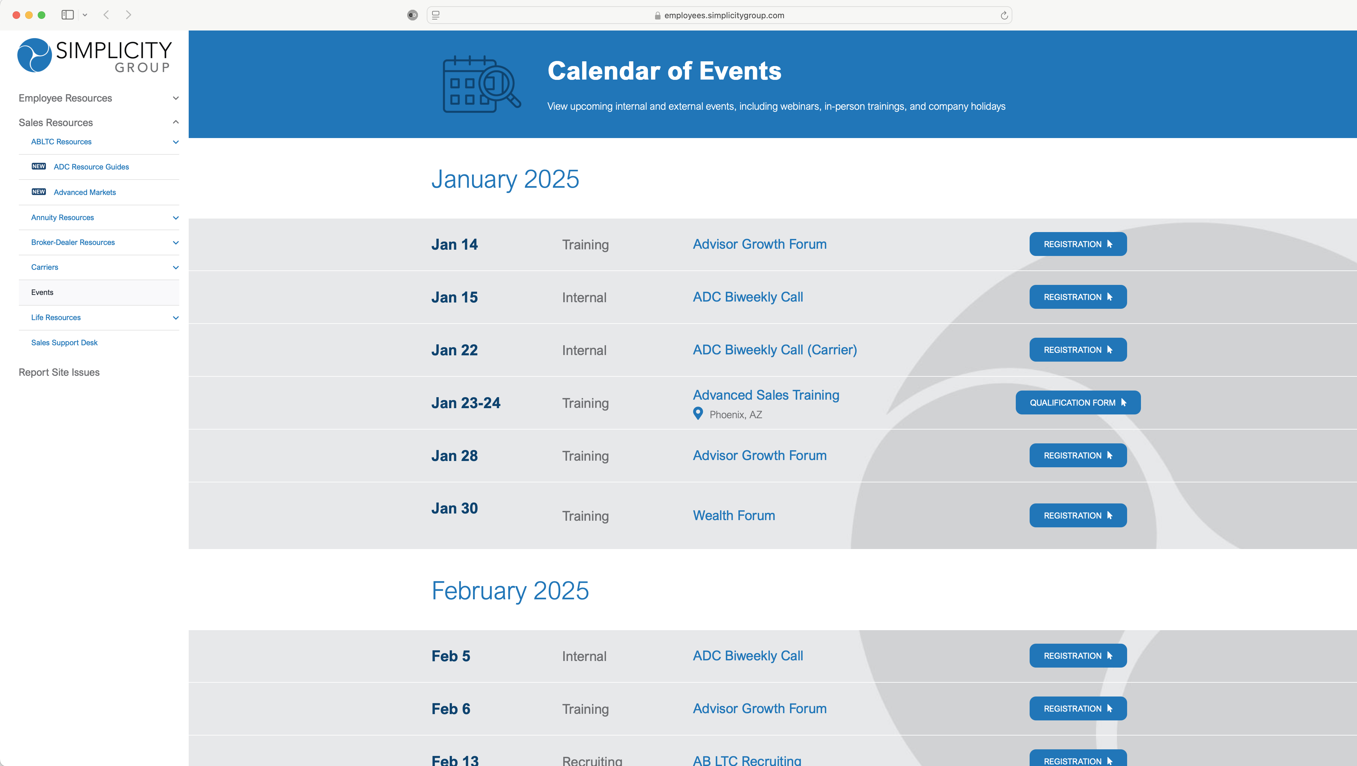Reload the page using refresh icon
The height and width of the screenshot is (766, 1357).
click(1004, 15)
